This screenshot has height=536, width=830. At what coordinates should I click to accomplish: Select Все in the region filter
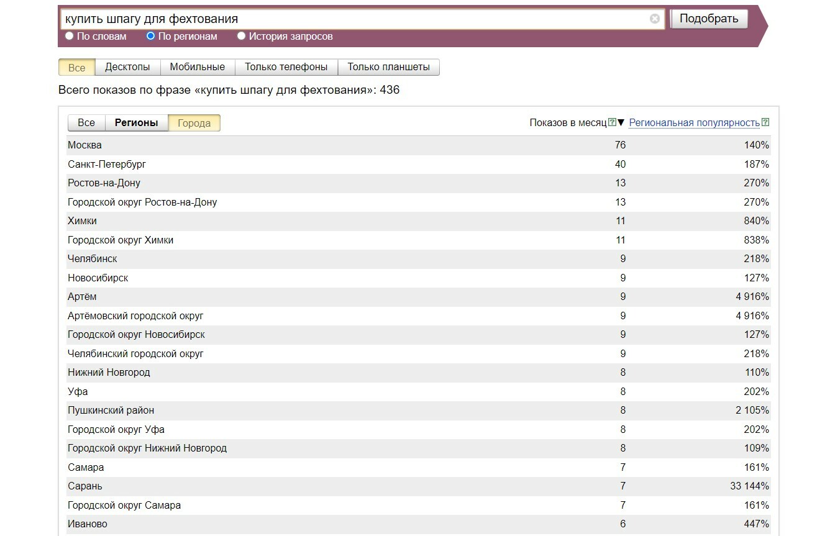[86, 123]
